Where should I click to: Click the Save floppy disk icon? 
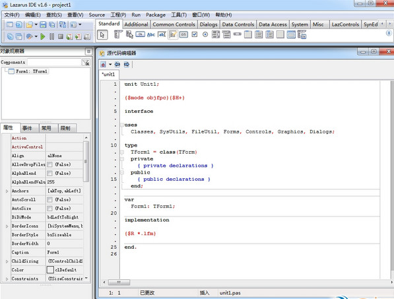tap(43, 24)
